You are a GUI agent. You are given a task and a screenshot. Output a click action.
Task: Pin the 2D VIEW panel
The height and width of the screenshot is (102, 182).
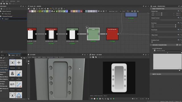tap(143, 55)
